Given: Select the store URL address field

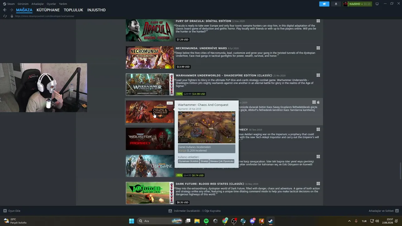Looking at the screenshot, I should click(x=45, y=16).
